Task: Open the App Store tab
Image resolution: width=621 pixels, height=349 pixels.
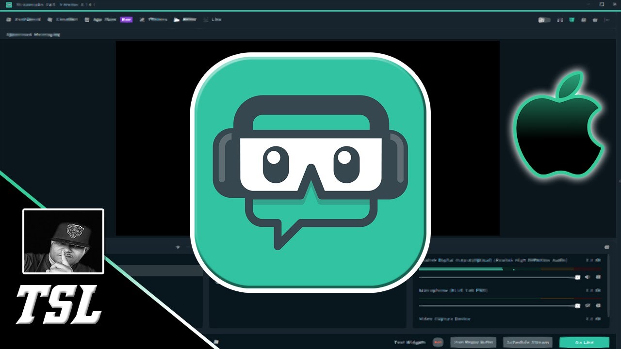Action: tap(100, 20)
